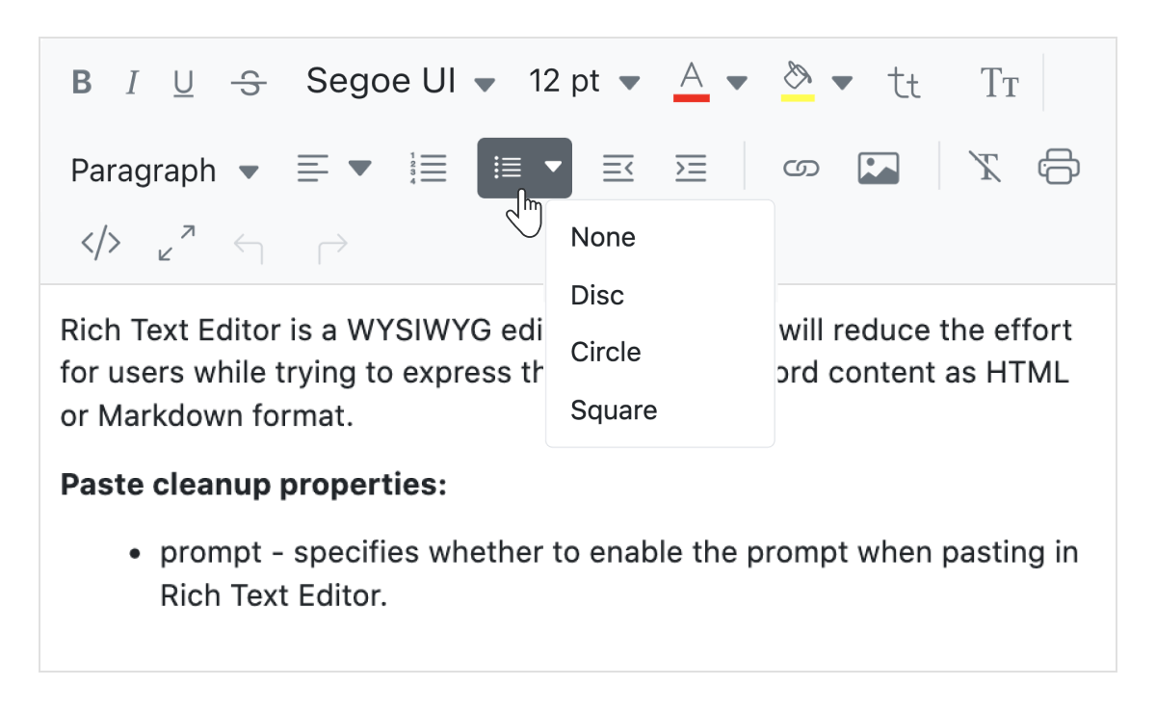This screenshot has height=713, width=1156.
Task: Insert a hyperlink
Action: pyautogui.click(x=801, y=167)
